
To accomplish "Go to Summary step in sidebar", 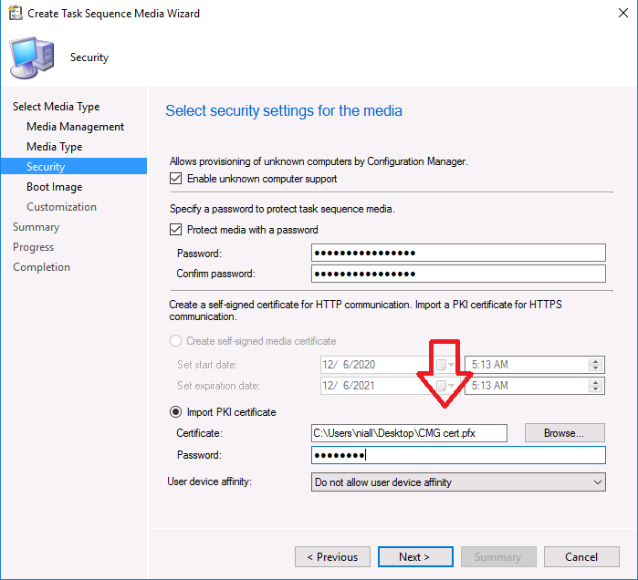I will tap(37, 227).
